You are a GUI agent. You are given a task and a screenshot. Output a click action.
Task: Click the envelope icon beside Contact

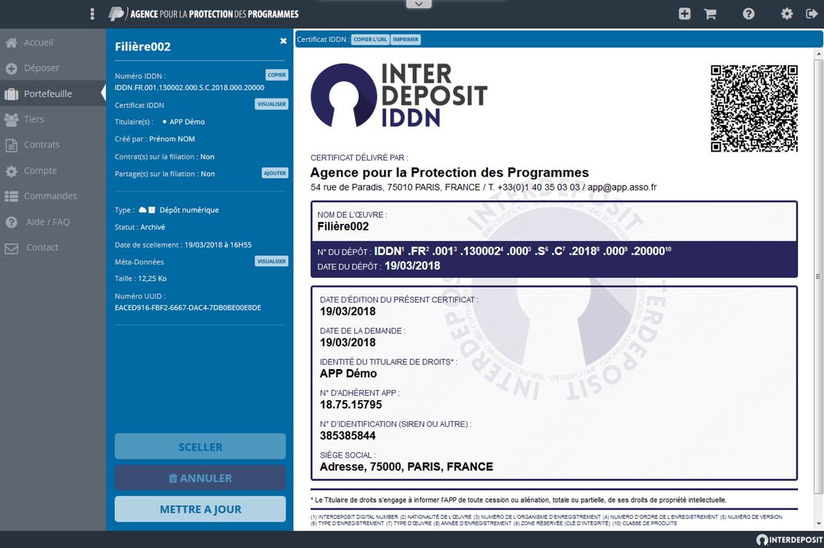point(11,248)
